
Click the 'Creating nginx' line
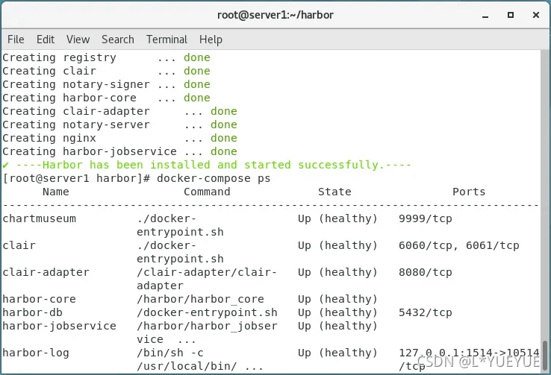pos(119,138)
